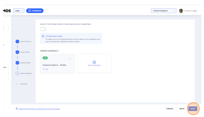Viewport: 204px width, 117px height.
Task: Open the Light theme dropdown
Action: pos(19,11)
